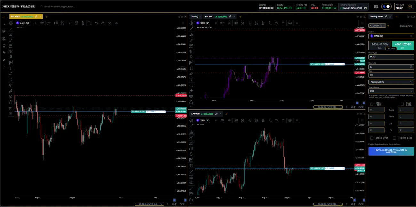Image resolution: width=416 pixels, height=207 pixels.
Task: Close the LONG position on 5m chart
Action: coord(343,64)
